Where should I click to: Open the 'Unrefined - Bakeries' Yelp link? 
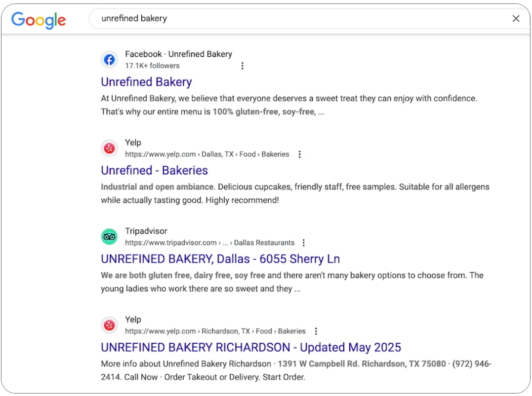[x=155, y=171]
